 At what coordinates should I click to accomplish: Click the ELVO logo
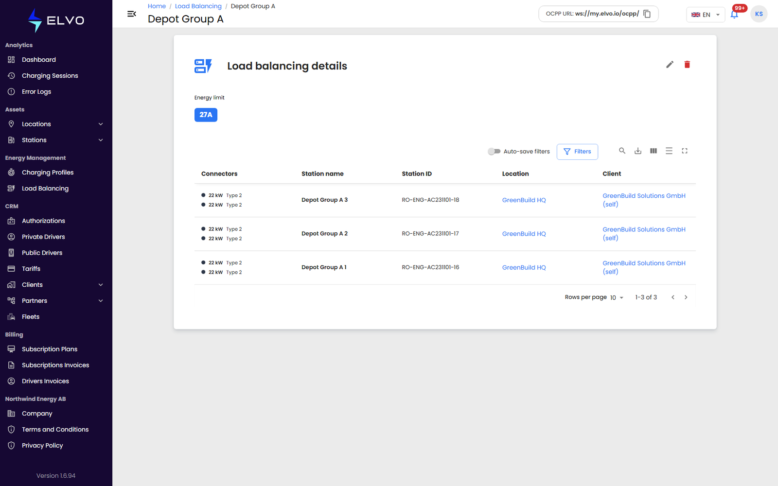pos(56,20)
